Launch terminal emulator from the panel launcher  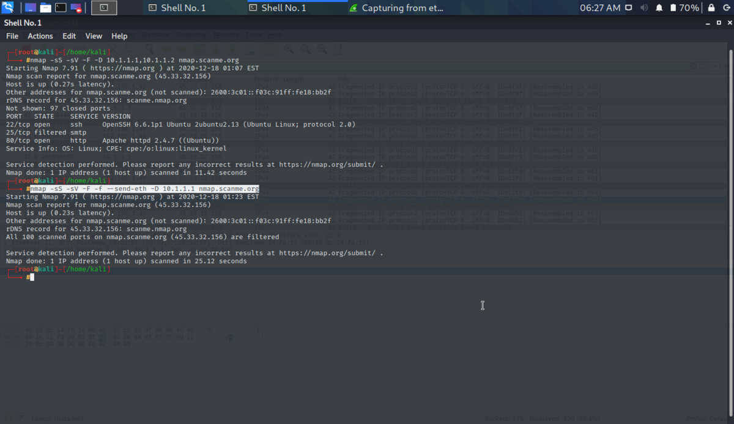point(61,8)
